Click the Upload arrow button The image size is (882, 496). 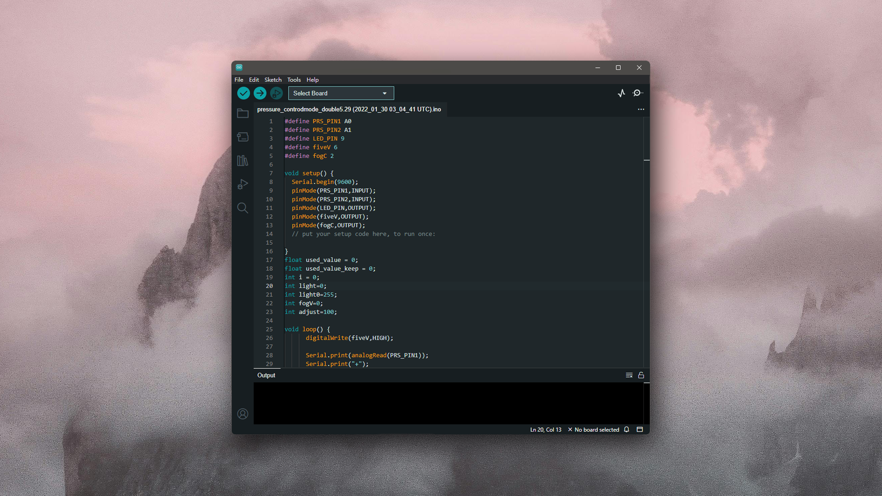pos(260,93)
